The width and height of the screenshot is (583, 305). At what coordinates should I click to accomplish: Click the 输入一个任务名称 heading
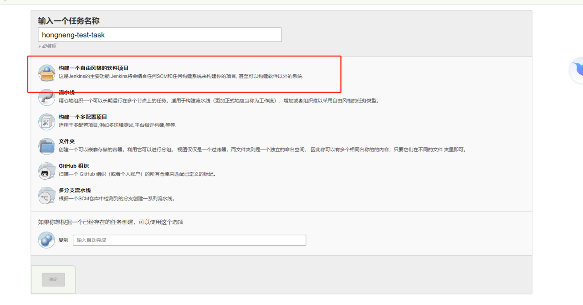tap(69, 21)
